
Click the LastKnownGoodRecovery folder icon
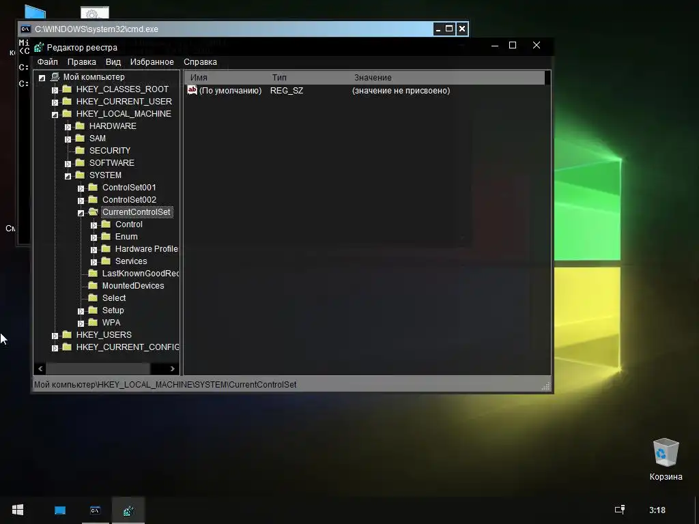[93, 273]
